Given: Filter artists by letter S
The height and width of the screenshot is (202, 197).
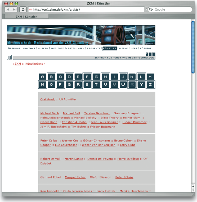Looking at the screenshot, I should (87, 84).
